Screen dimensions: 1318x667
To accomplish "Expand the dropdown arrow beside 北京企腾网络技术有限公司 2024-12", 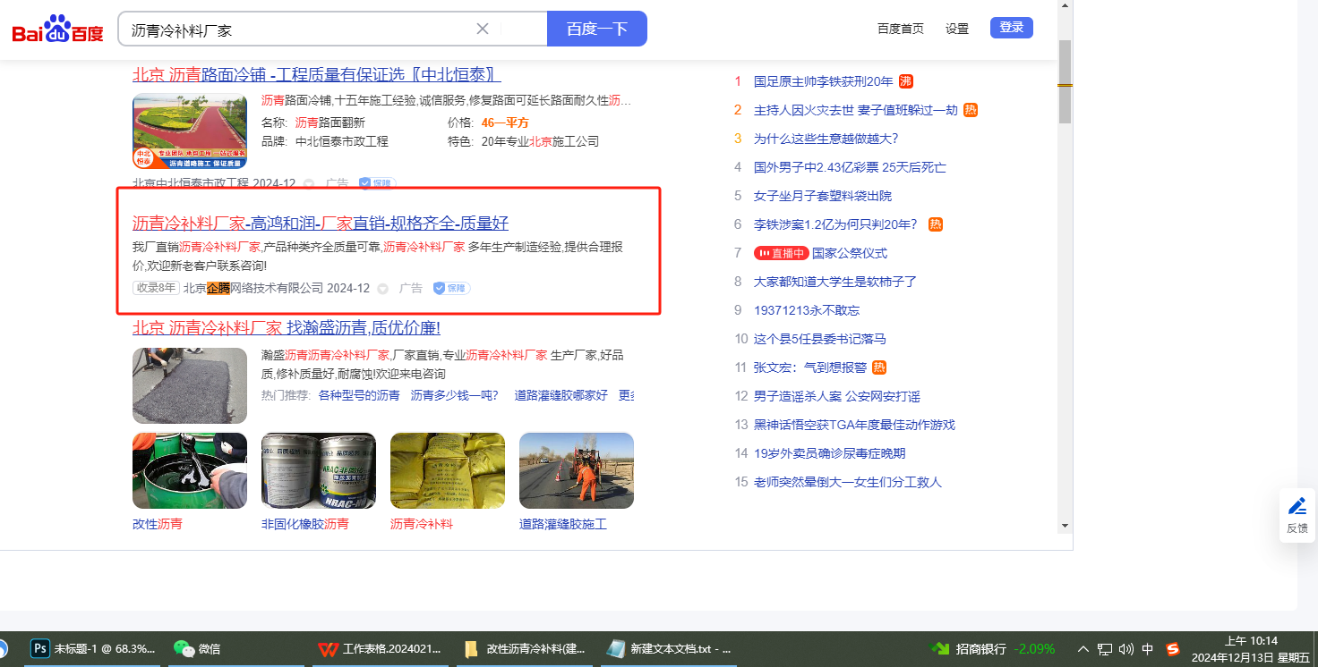I will [383, 289].
